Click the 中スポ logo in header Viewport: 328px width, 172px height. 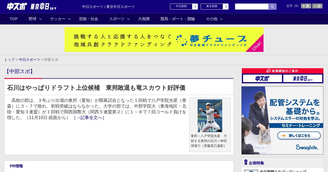point(17,6)
